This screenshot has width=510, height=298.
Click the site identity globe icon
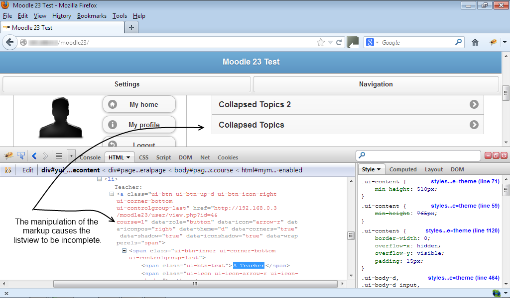pyautogui.click(x=23, y=43)
